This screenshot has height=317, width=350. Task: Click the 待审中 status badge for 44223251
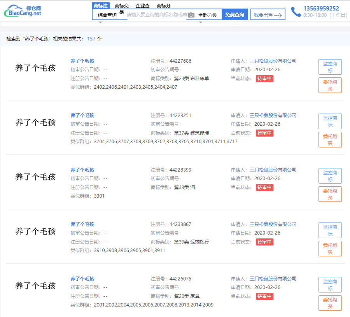264,133
